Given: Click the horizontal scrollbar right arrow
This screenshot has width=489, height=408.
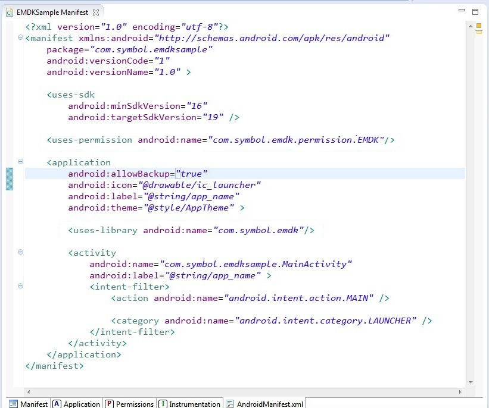Looking at the screenshot, I should click(x=462, y=392).
